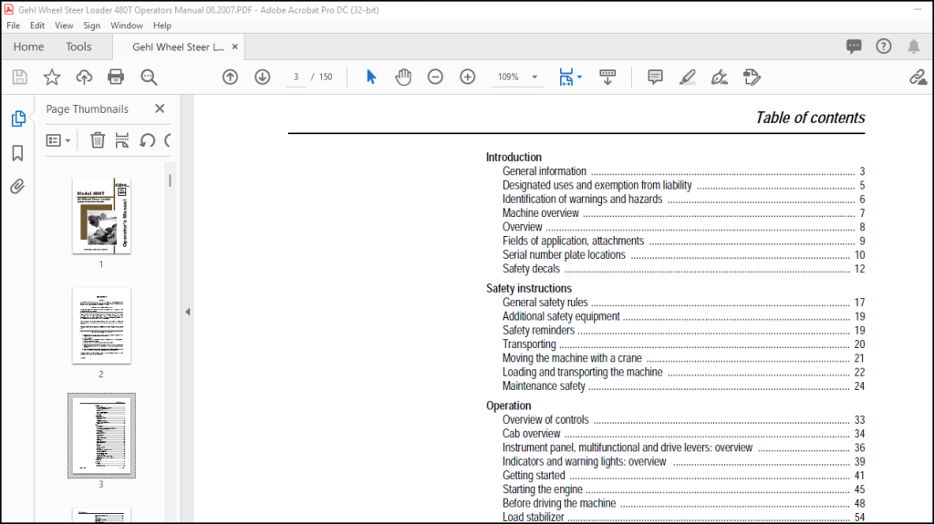Close the Page Thumbnails panel
Image resolution: width=934 pixels, height=524 pixels.
coord(160,108)
